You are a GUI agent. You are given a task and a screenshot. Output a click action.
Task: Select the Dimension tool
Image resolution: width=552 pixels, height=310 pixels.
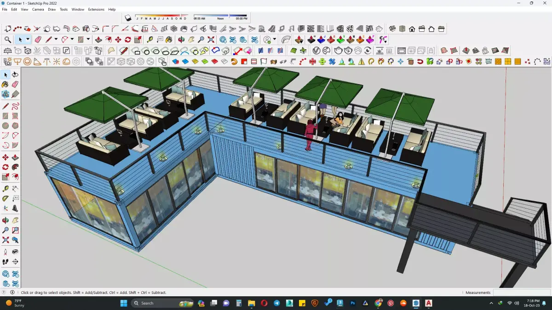15,189
